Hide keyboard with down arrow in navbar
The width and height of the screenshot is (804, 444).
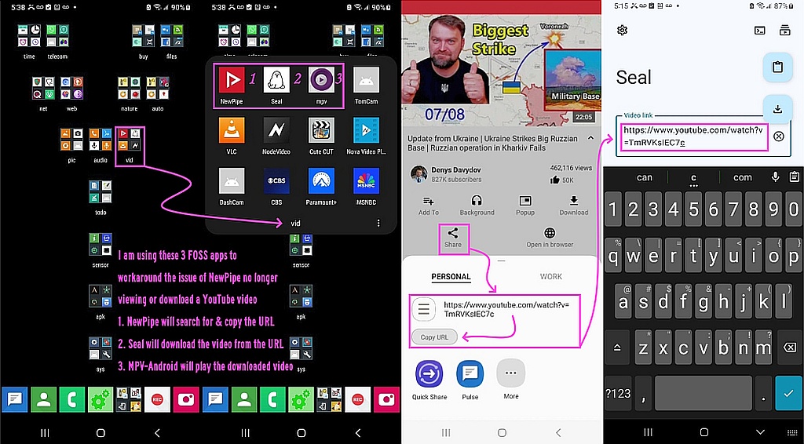click(x=760, y=433)
